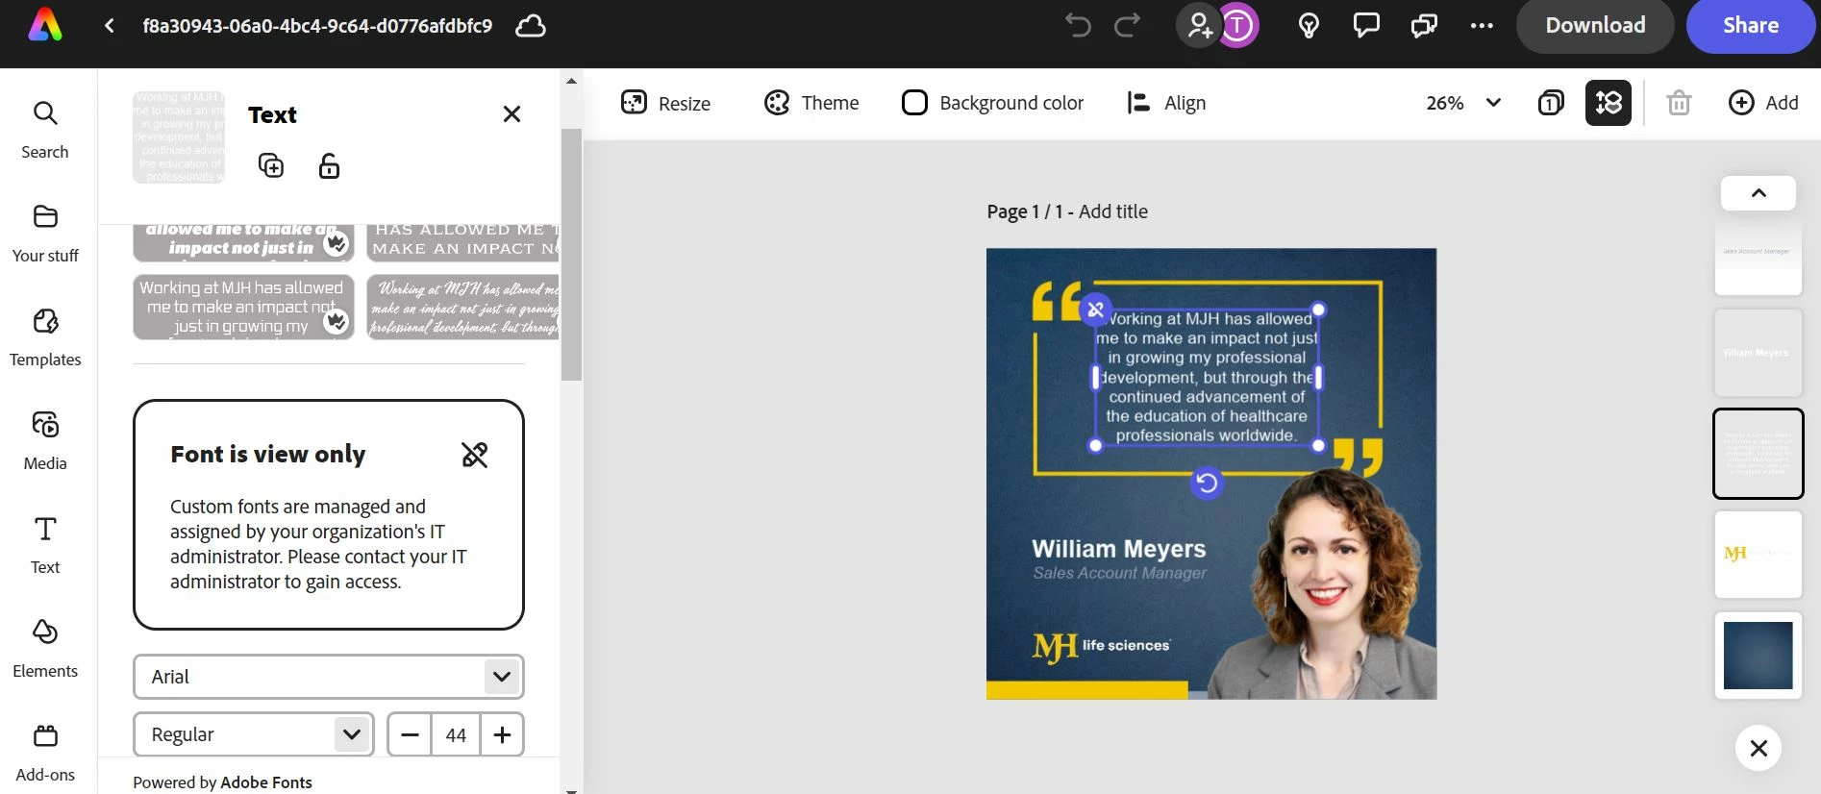This screenshot has width=1821, height=794.
Task: Click the Download button
Action: (1595, 26)
